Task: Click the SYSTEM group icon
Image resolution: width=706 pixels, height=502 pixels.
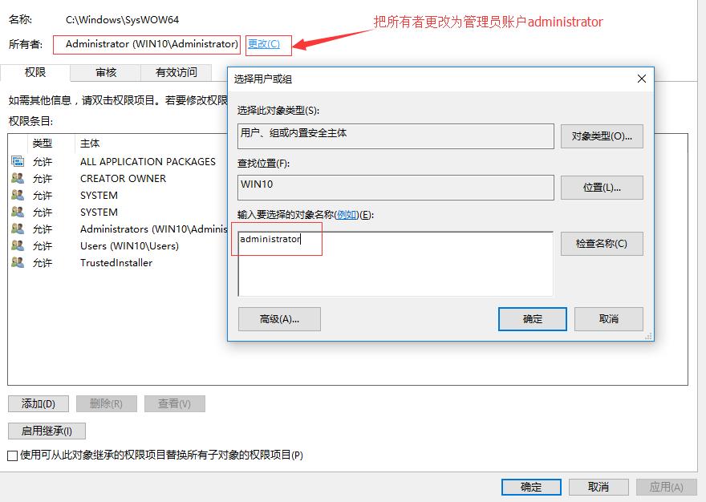Action: tap(19, 195)
